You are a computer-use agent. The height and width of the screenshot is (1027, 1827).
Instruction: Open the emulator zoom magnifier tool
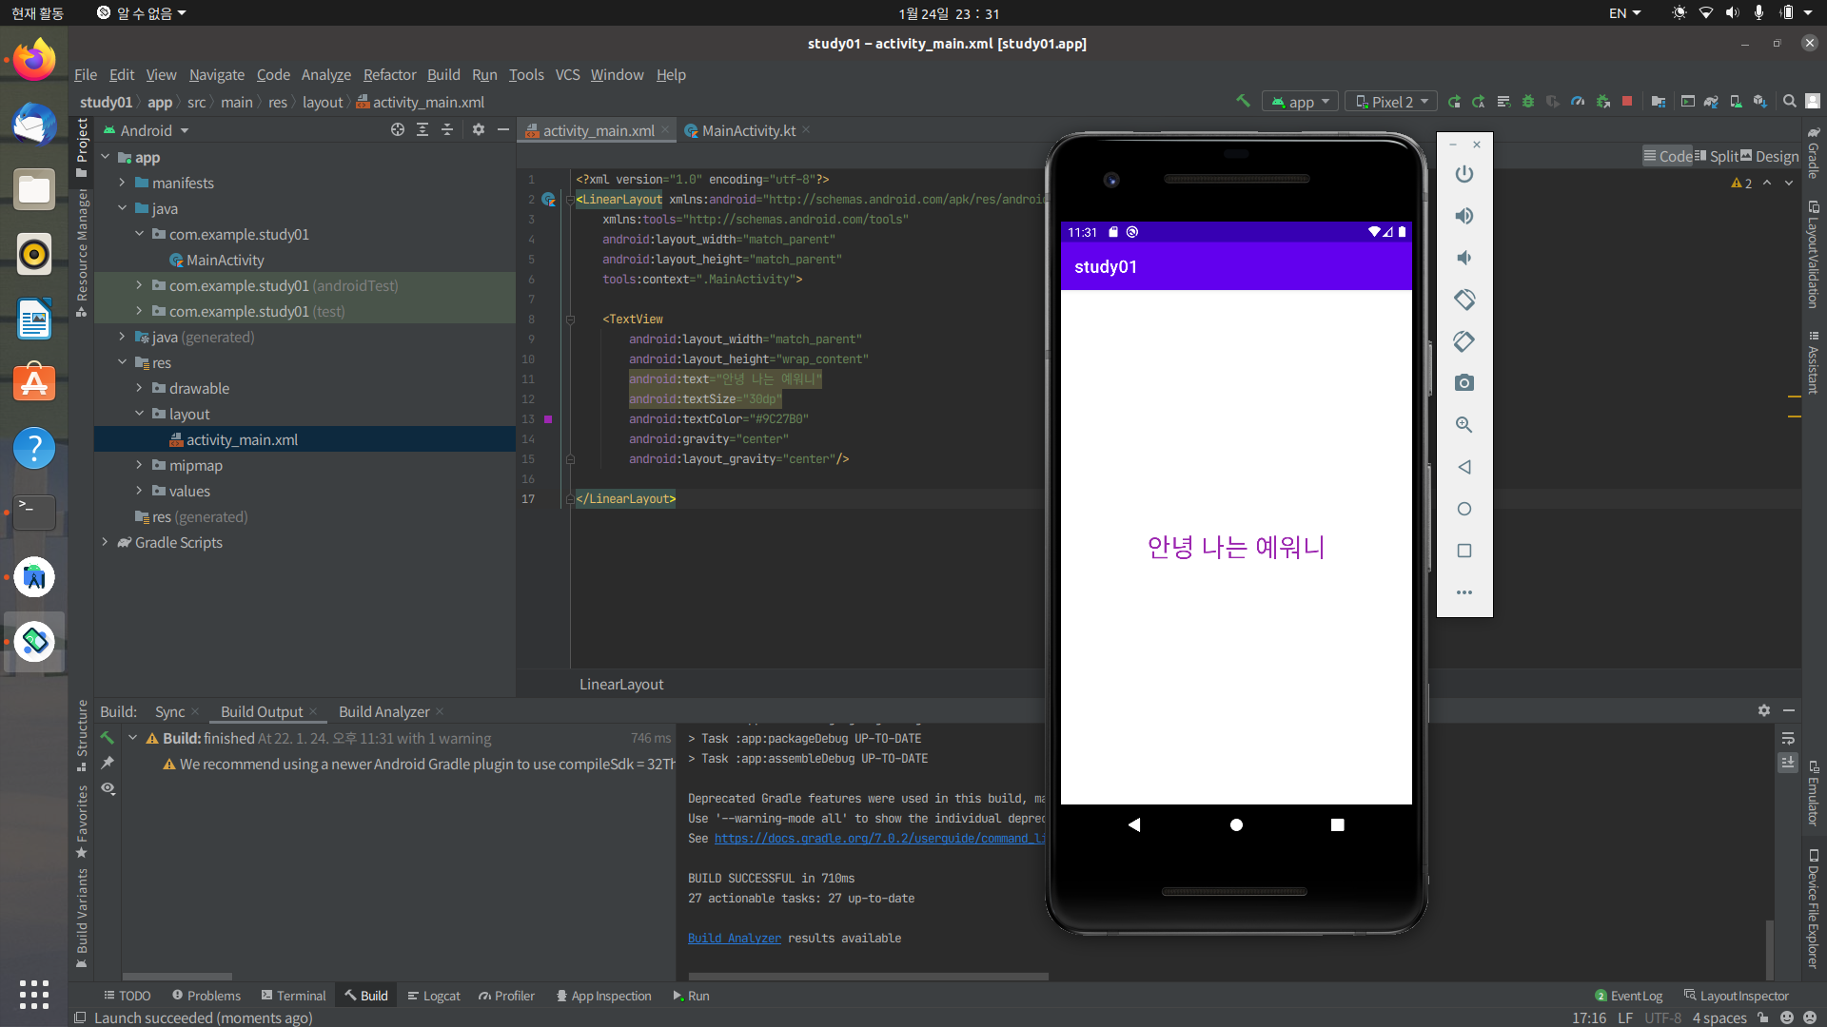coord(1464,425)
